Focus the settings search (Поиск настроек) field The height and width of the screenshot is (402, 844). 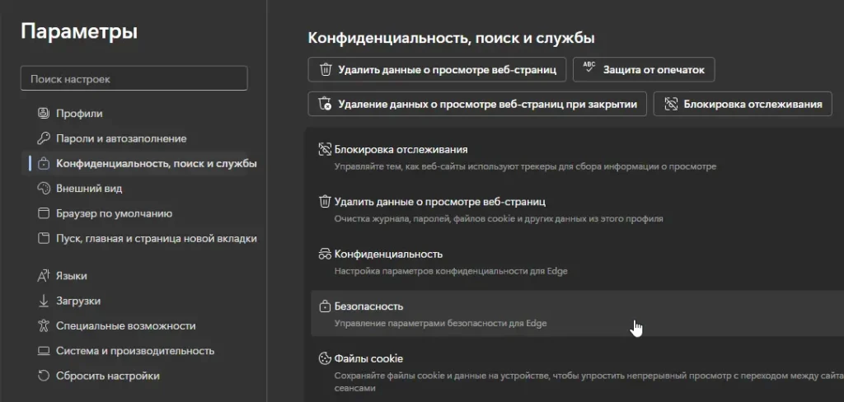134,79
